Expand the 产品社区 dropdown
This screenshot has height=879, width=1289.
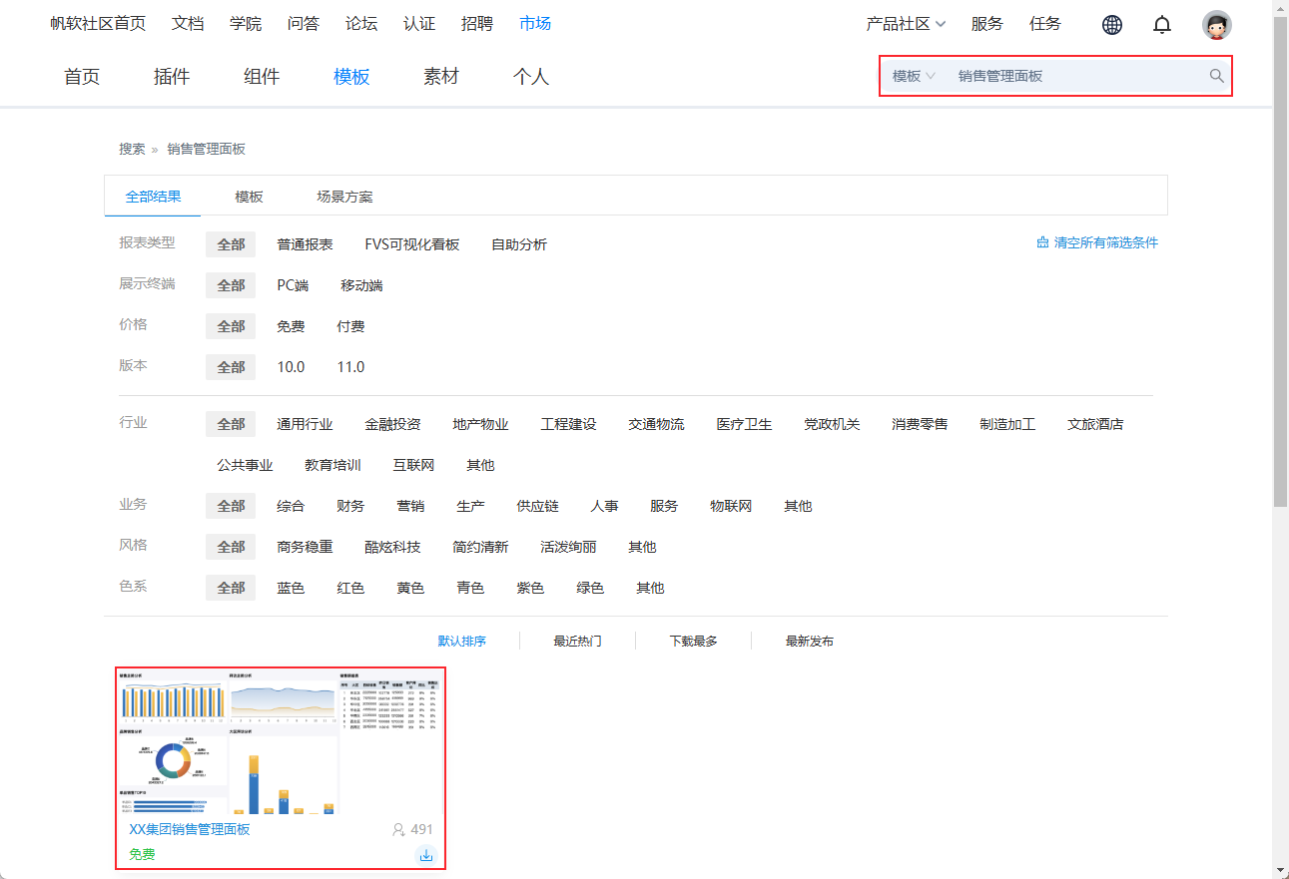tap(906, 24)
